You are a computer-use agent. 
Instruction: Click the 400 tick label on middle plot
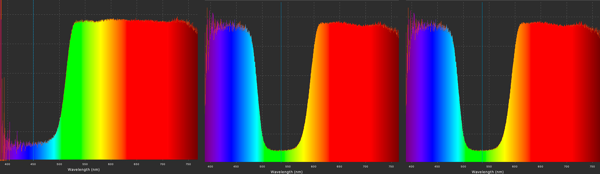pos(210,167)
